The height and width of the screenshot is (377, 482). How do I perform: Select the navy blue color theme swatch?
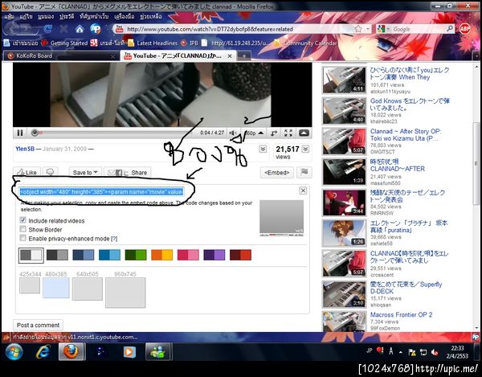click(84, 256)
